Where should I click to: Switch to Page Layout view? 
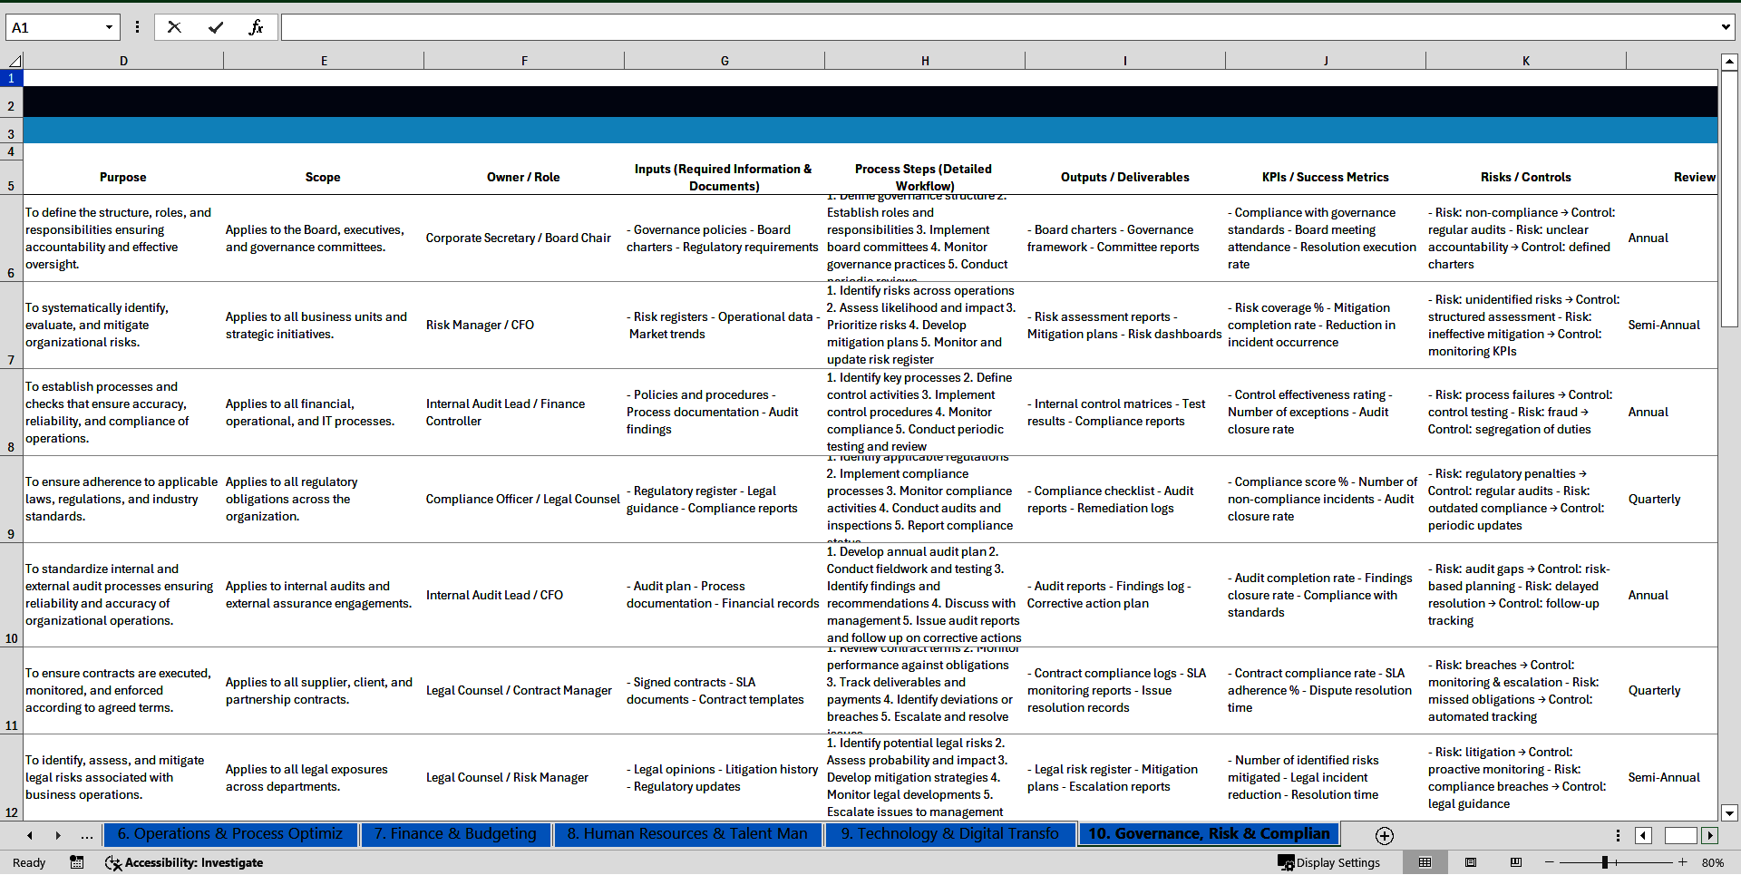coord(1471,862)
